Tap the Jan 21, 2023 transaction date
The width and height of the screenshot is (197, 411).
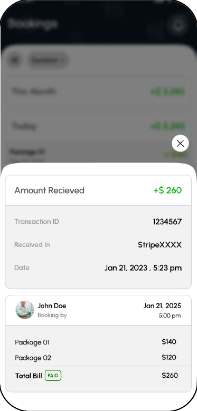tap(143, 268)
